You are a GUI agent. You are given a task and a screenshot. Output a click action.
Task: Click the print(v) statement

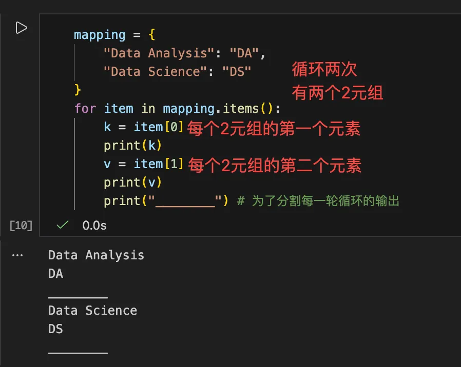coord(133,182)
